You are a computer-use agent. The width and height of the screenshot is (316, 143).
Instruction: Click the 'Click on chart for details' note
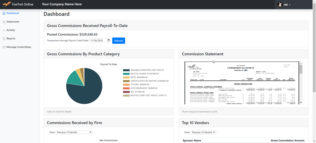click(x=59, y=112)
